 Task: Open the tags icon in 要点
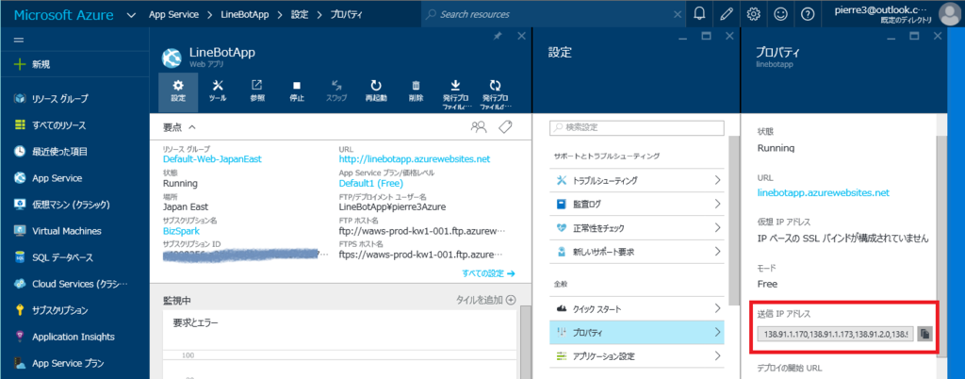(505, 126)
